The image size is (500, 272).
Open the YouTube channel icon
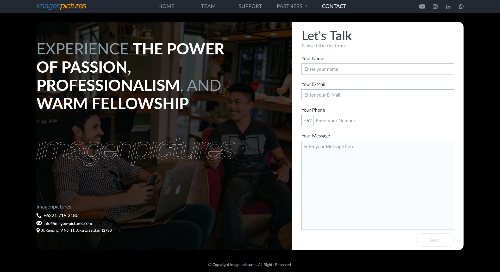pyautogui.click(x=422, y=7)
